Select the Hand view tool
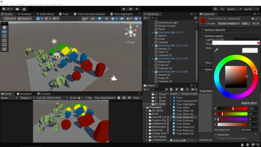 pyautogui.click(x=4, y=27)
